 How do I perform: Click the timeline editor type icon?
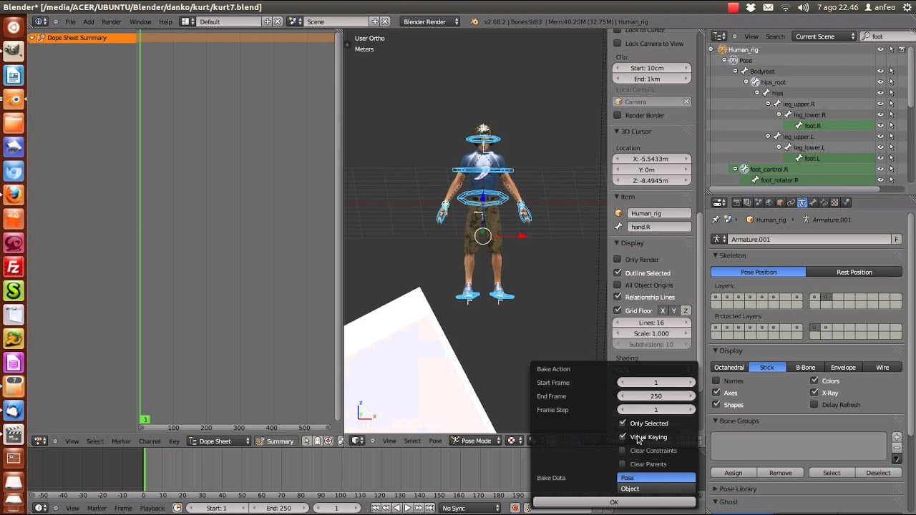pos(41,508)
